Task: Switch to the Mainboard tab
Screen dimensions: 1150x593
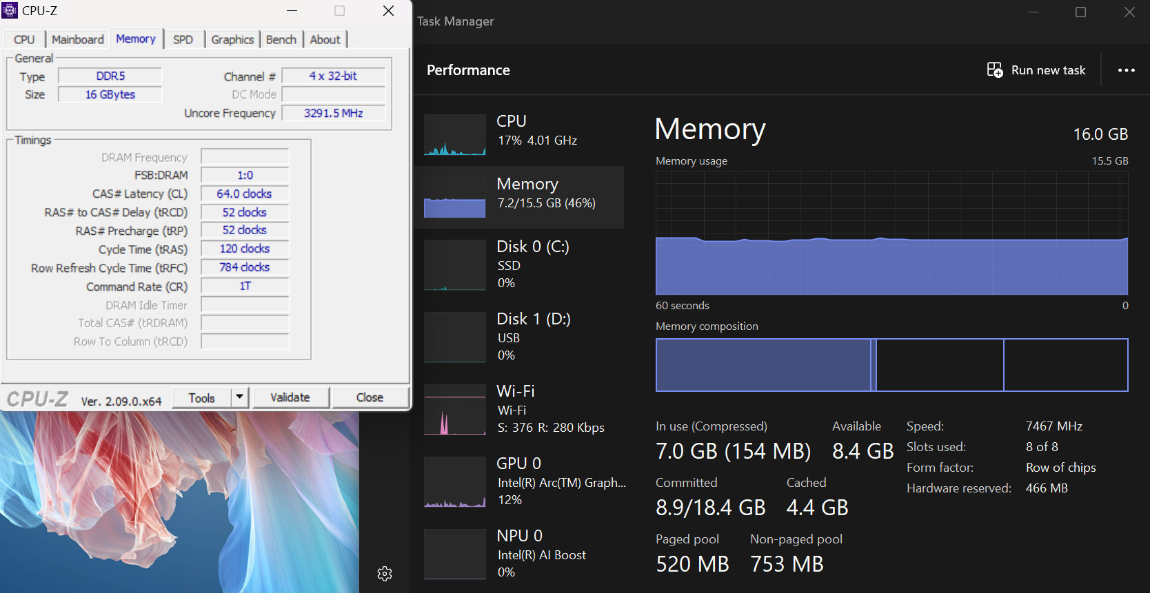Action: [x=77, y=40]
